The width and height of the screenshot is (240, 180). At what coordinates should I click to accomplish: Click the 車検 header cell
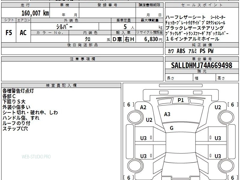(x=64, y=5)
